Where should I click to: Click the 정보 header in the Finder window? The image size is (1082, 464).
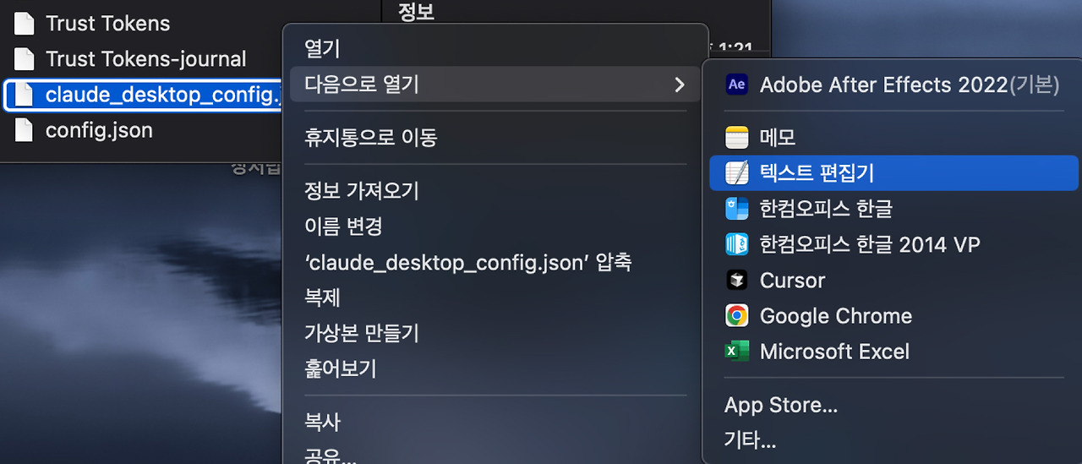tap(416, 12)
